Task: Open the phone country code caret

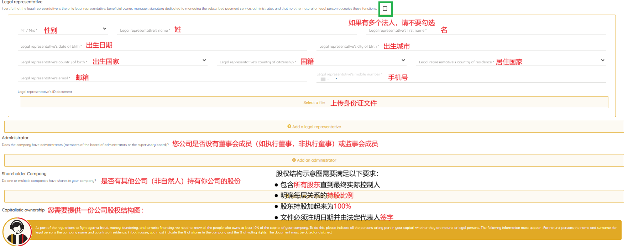Action: (x=336, y=79)
